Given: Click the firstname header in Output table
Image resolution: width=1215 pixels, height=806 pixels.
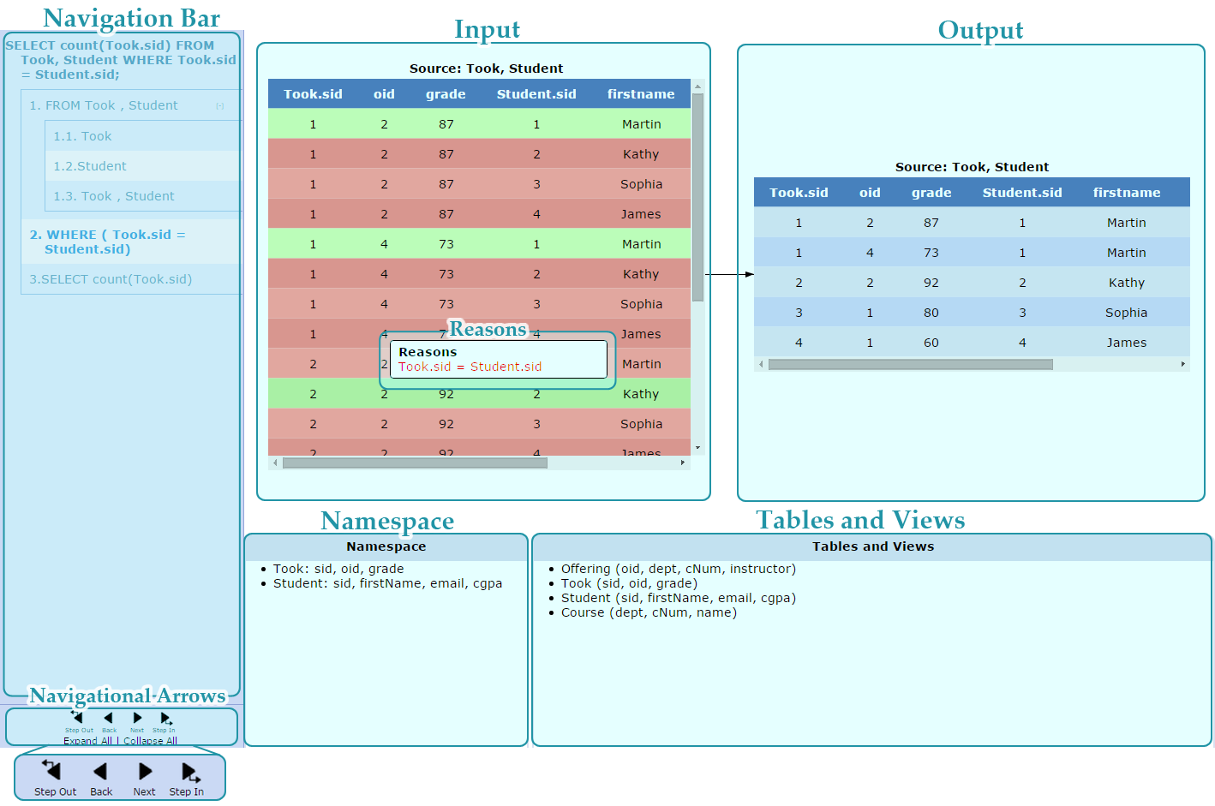Looking at the screenshot, I should (x=1127, y=193).
